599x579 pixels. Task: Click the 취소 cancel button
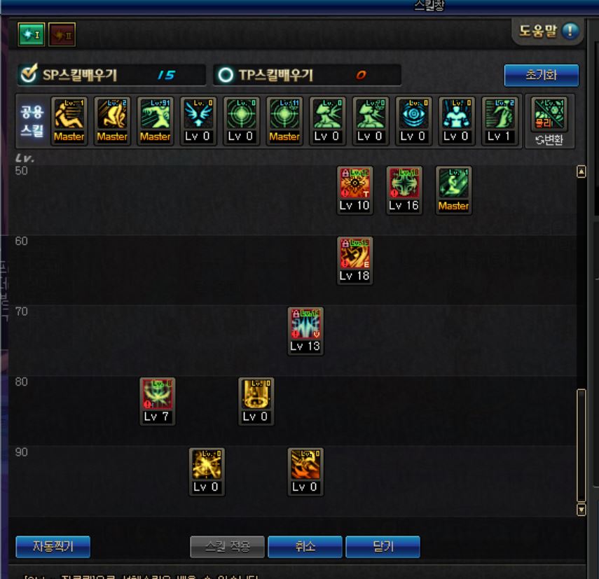click(305, 547)
